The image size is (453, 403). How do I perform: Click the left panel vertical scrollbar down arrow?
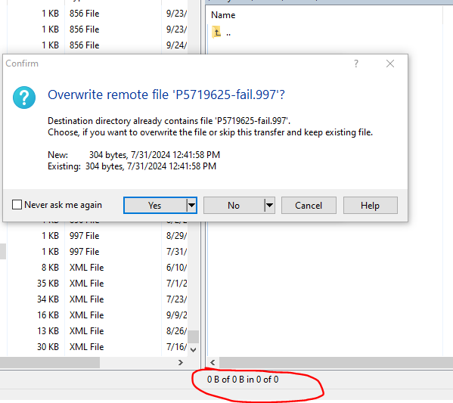[x=194, y=350]
